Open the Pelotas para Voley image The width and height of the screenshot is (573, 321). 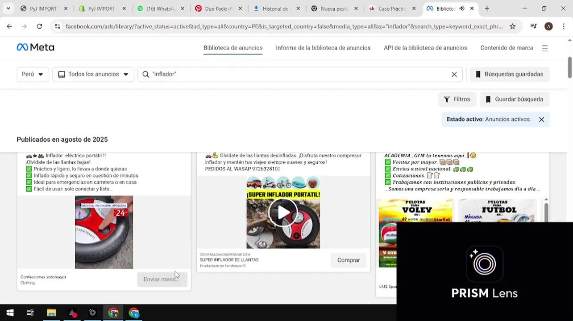(x=415, y=233)
